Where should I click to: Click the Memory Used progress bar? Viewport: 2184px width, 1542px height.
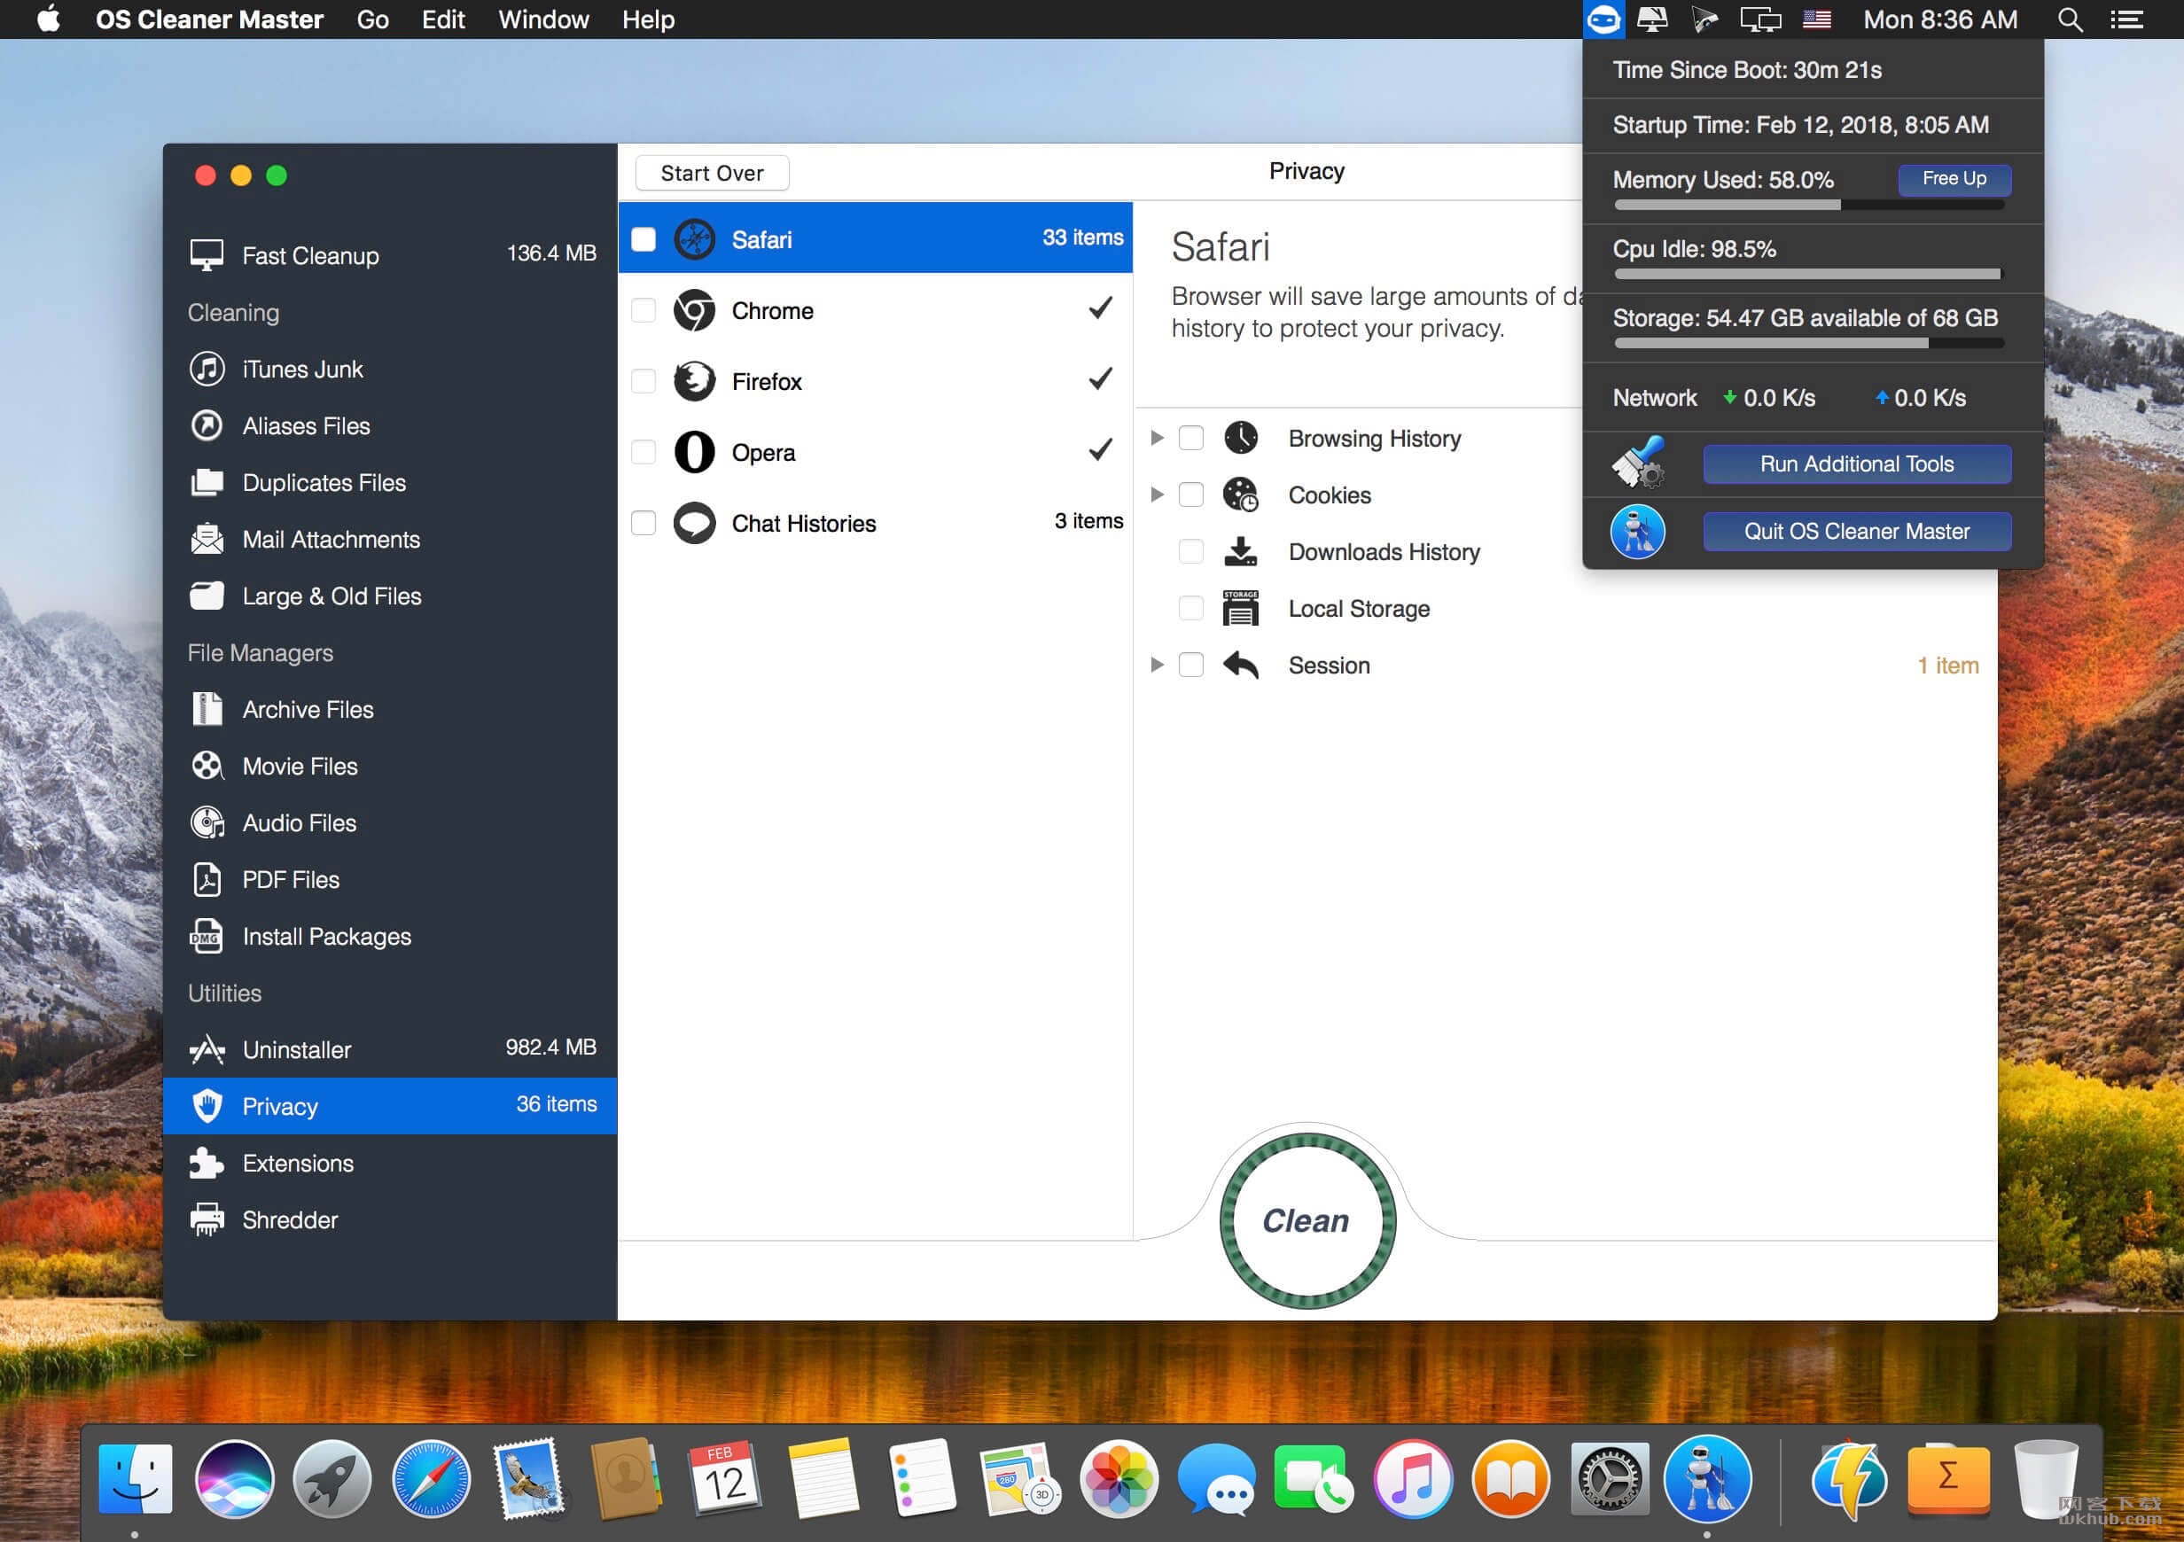(1808, 205)
